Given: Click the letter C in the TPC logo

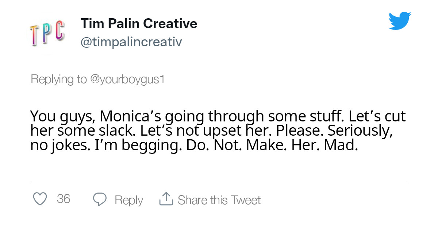Looking at the screenshot, I should (60, 31).
